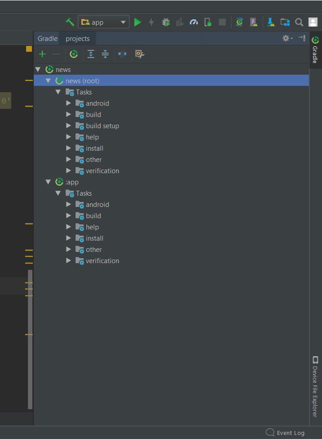Run the app with the green play button
This screenshot has width=322, height=439.
[x=138, y=22]
